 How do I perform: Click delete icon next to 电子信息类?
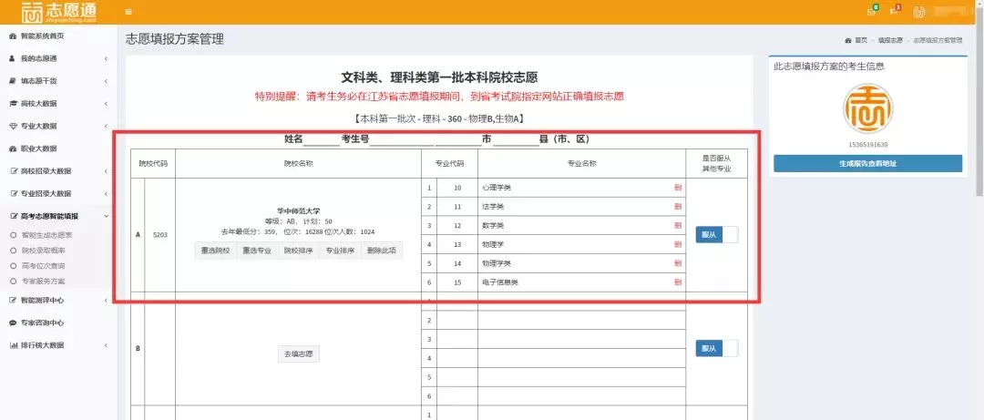click(677, 282)
